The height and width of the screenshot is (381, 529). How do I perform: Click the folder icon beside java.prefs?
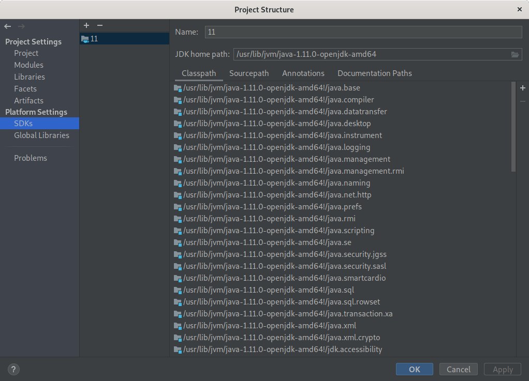coord(178,207)
